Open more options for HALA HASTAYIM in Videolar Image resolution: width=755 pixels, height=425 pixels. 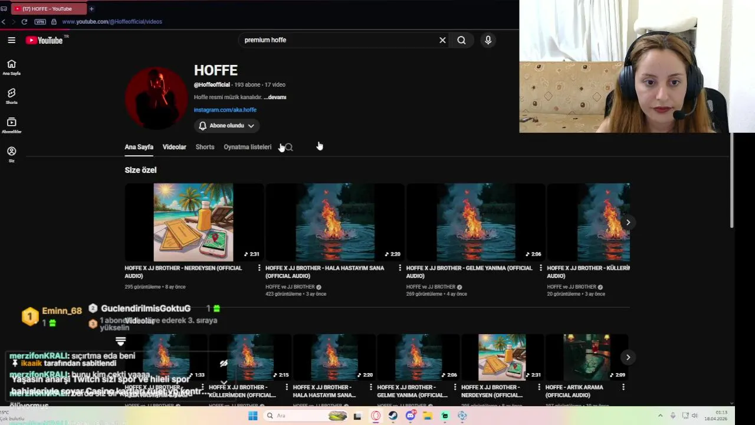371,387
